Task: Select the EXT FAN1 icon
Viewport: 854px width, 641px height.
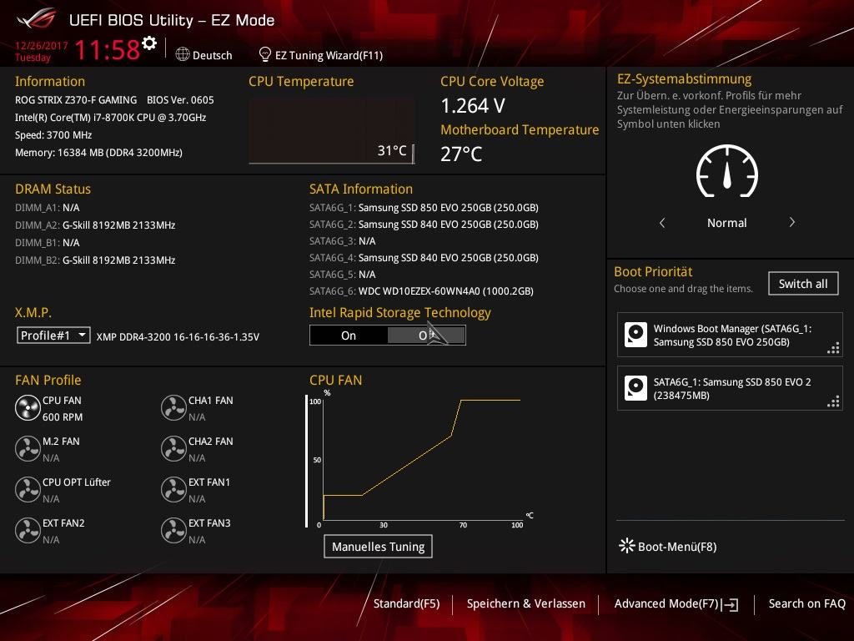Action: [173, 490]
